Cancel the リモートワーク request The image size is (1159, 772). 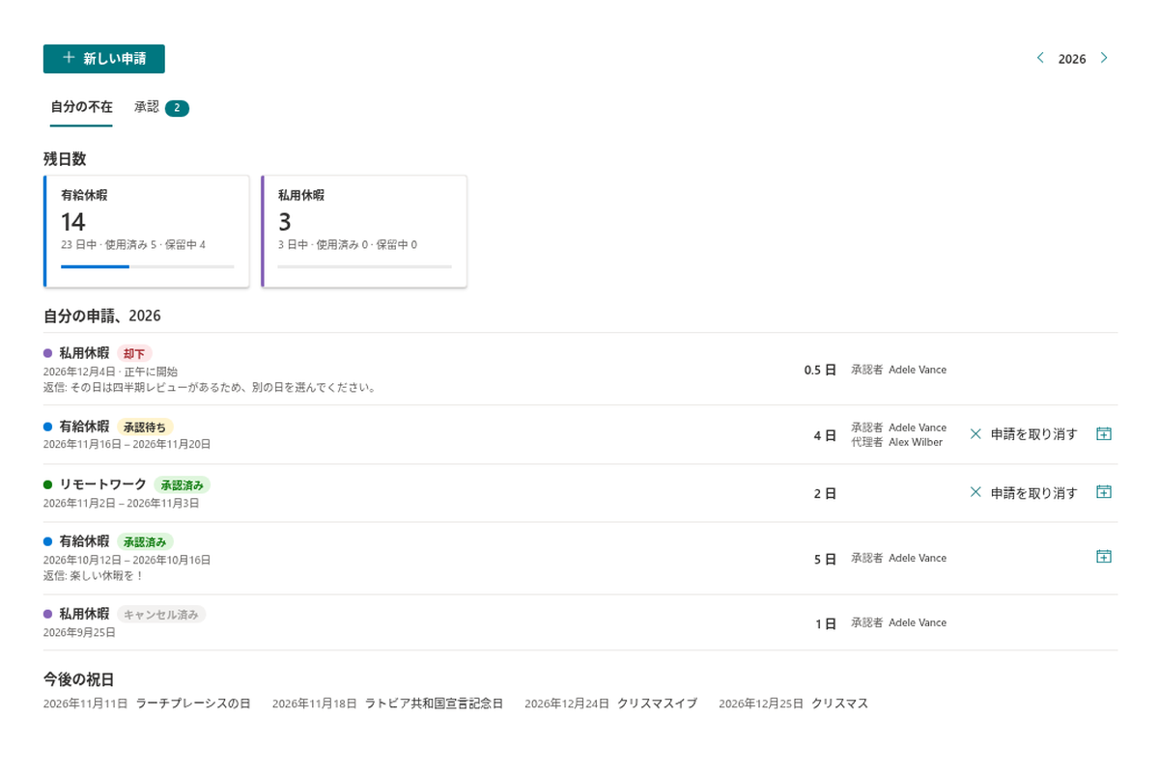coord(1024,492)
